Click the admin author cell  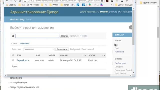click(51, 60)
